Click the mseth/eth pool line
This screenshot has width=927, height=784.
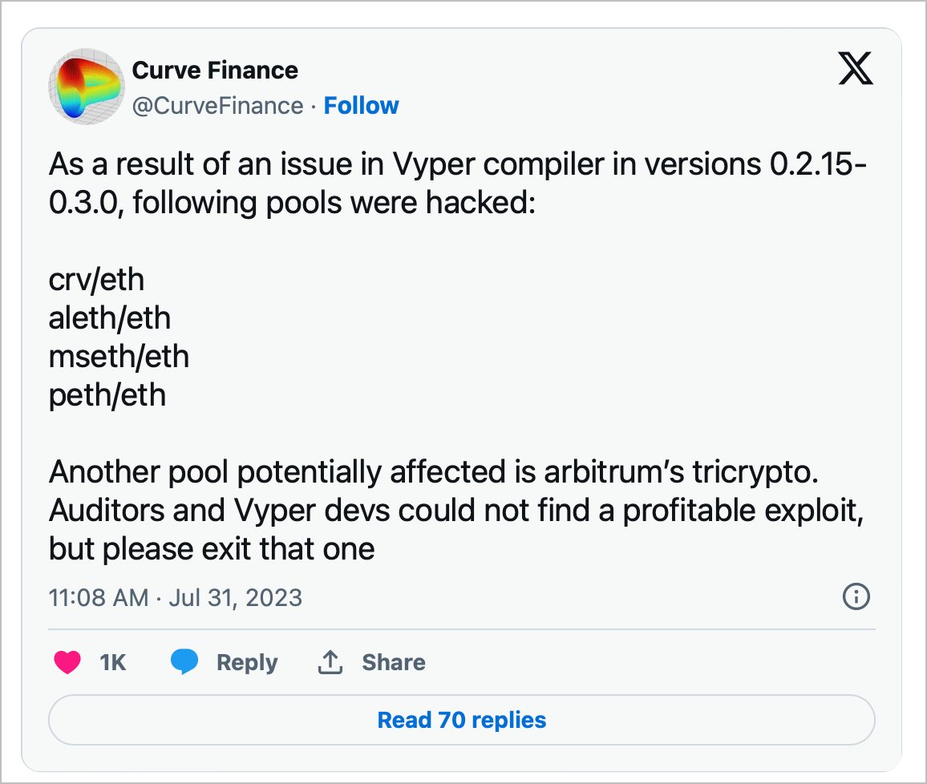tap(119, 356)
